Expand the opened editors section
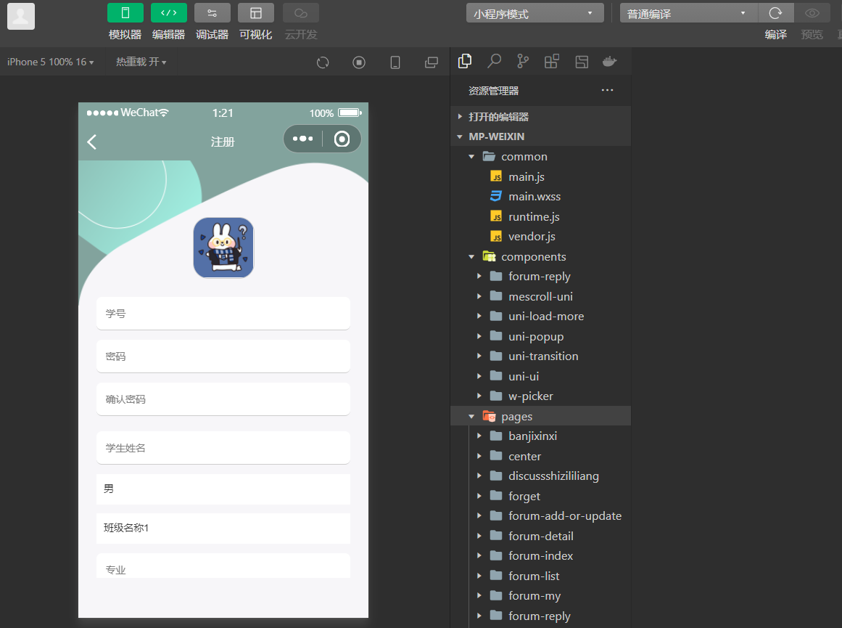Screen dimensions: 842x628 pyautogui.click(x=541, y=117)
